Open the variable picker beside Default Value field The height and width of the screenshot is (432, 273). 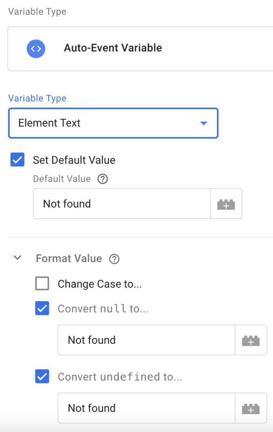click(226, 204)
